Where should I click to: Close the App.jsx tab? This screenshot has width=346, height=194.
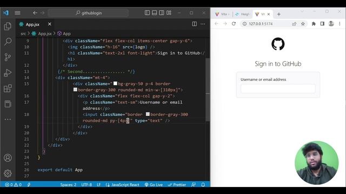point(50,24)
